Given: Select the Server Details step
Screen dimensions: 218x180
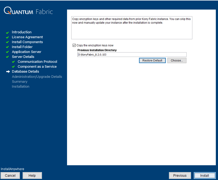Looking at the screenshot, I should (x=23, y=57).
